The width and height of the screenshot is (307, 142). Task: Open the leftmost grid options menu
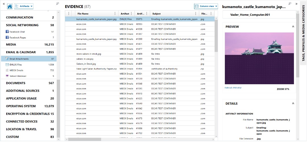click(69, 14)
